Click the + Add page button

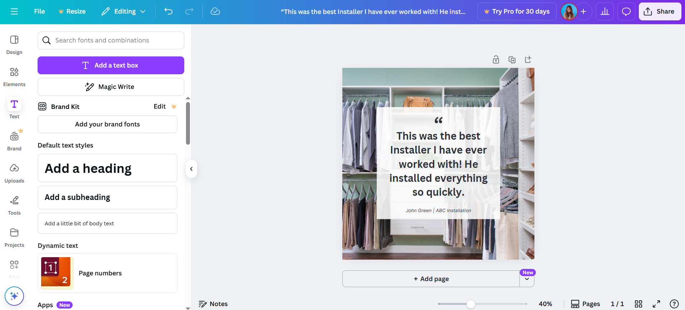(431, 279)
